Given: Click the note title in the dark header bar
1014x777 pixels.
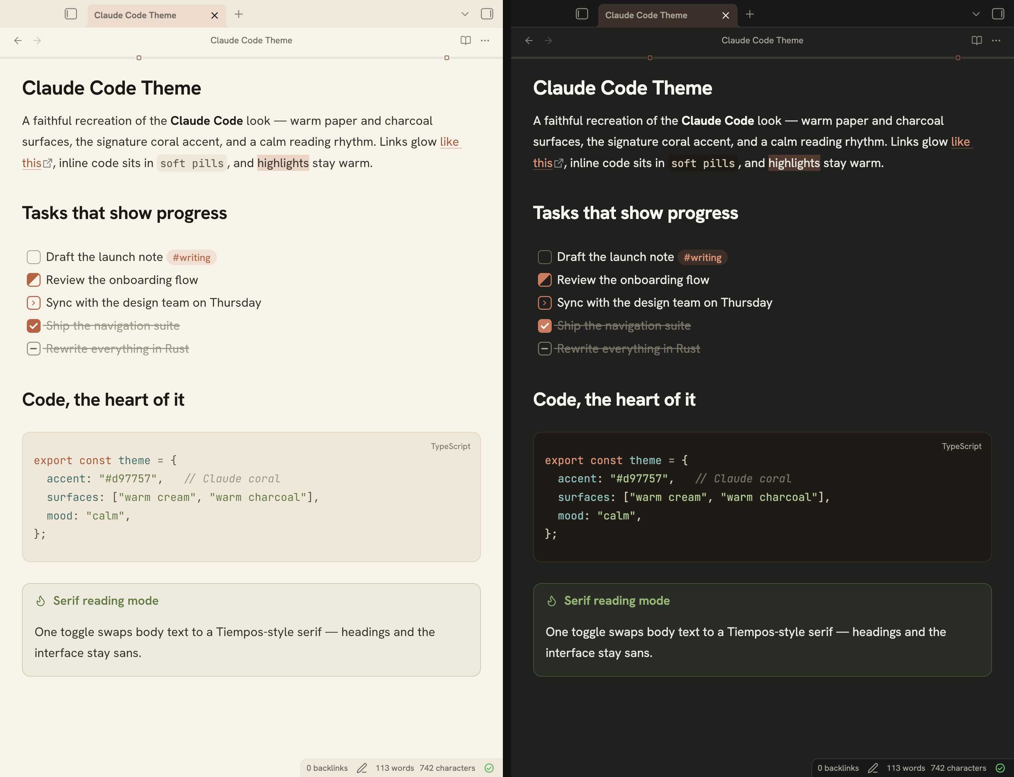Looking at the screenshot, I should pos(762,41).
